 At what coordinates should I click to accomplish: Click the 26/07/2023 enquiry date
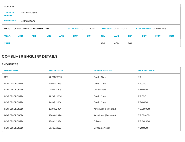click(55, 128)
